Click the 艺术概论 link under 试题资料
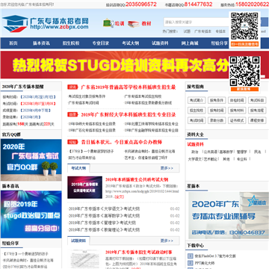269x269 pixels. point(211,159)
